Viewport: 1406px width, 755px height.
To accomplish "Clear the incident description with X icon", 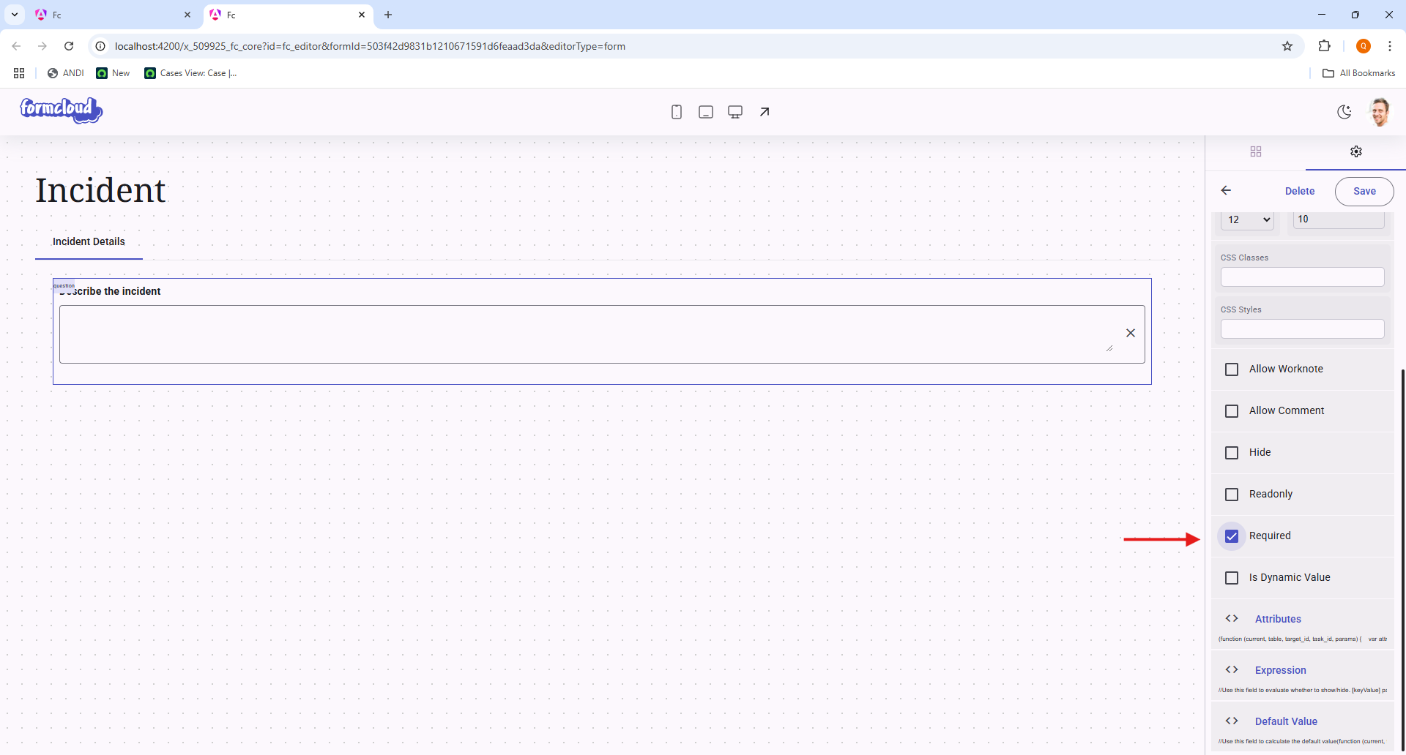I will [1131, 333].
